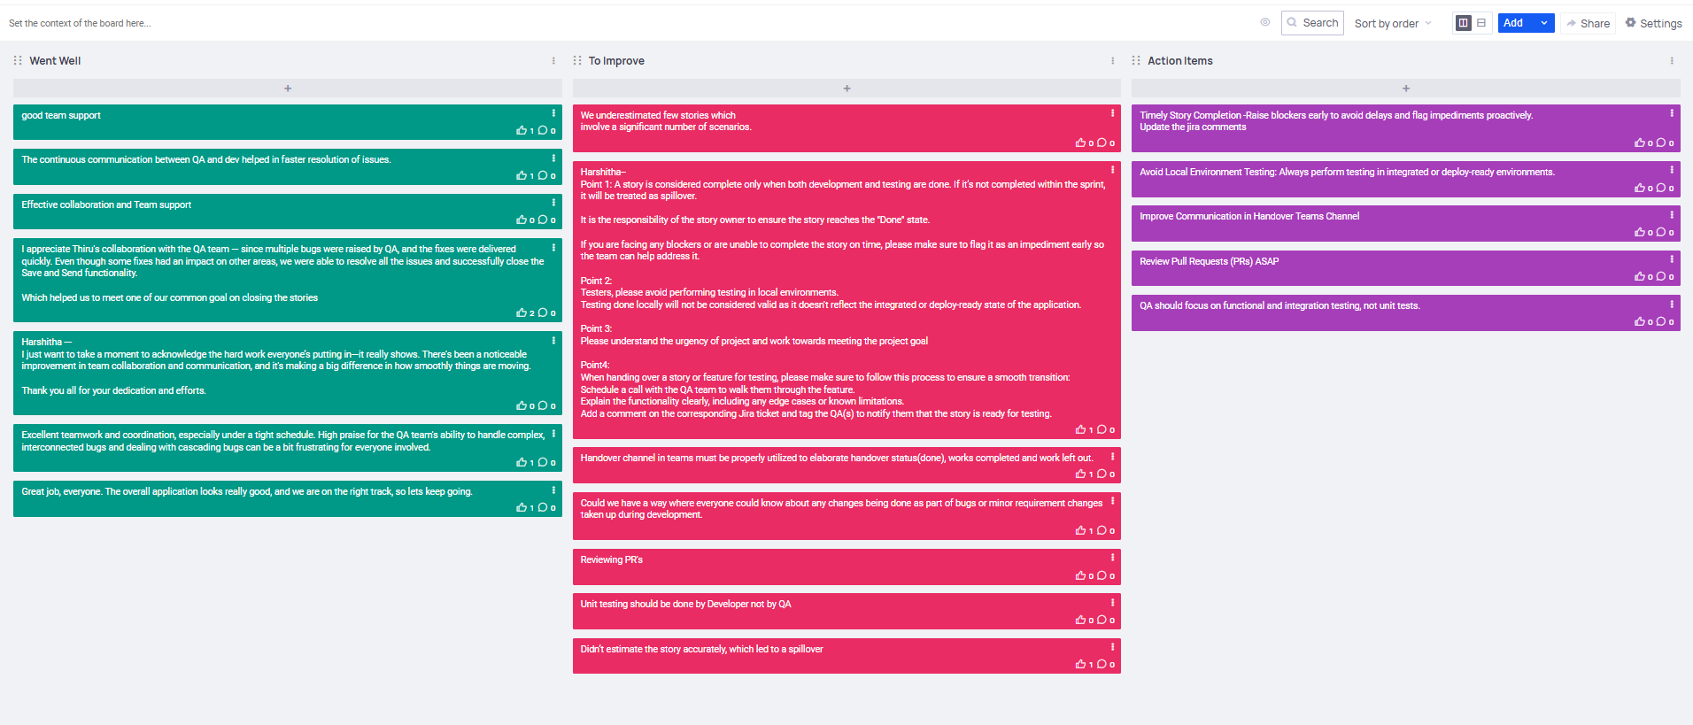Screen dimensions: 1693x725
Task: Add a card to Action Items column
Action: pos(1405,89)
